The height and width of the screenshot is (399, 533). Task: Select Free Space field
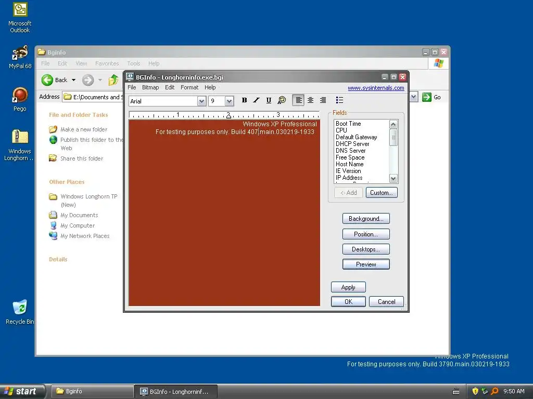click(x=350, y=157)
